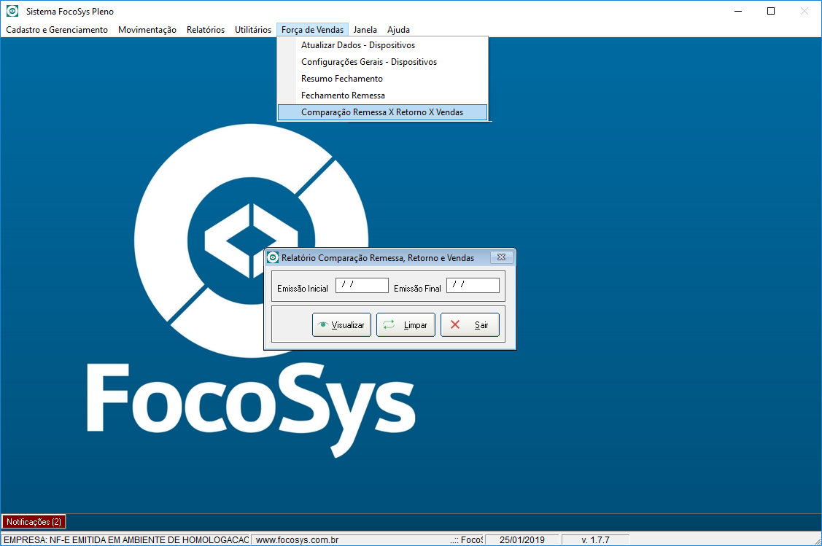Click the Limpar button

coord(406,325)
